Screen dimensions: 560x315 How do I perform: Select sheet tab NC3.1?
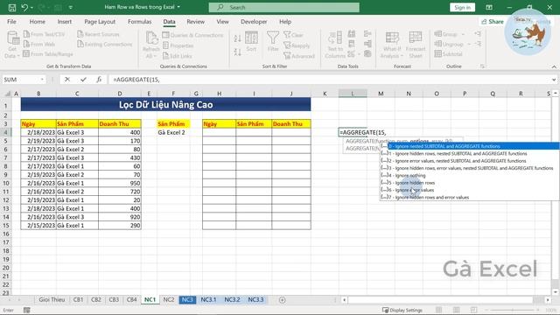point(208,299)
